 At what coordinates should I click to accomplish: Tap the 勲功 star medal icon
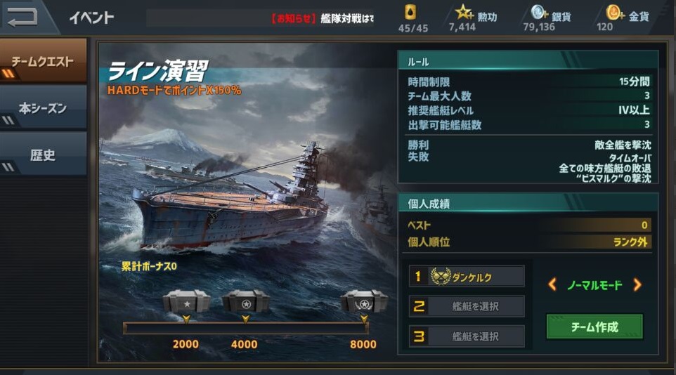[x=464, y=12]
